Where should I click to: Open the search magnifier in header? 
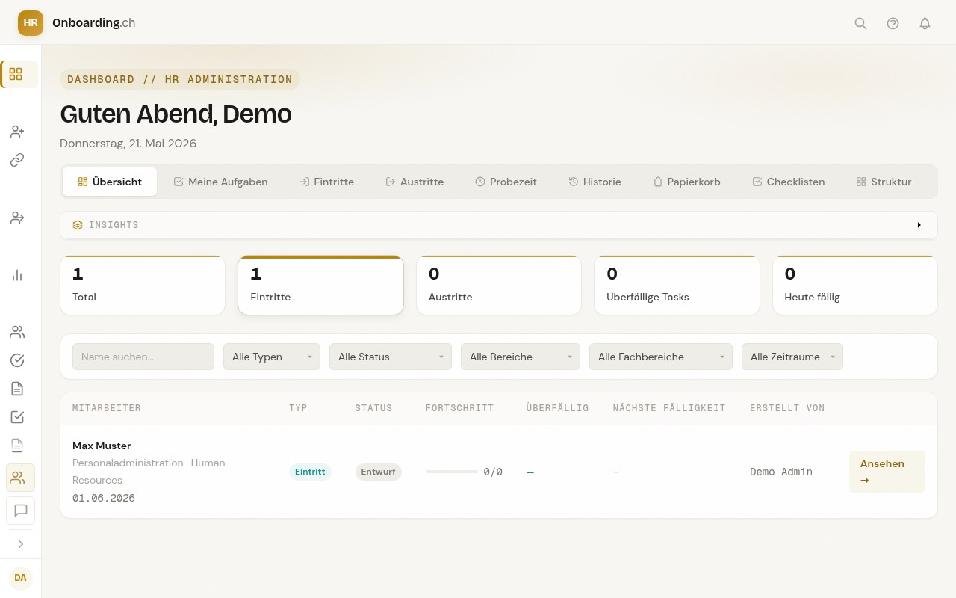point(860,23)
